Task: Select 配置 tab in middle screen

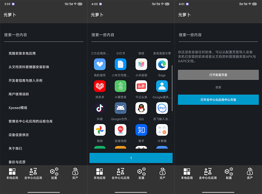Action: pyautogui.click(x=142, y=174)
